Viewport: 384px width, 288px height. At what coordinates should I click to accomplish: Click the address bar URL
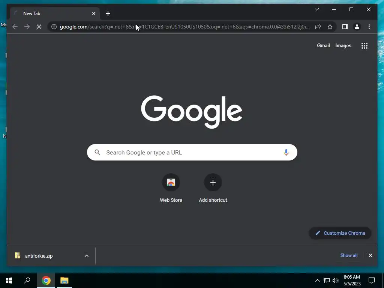tap(184, 27)
